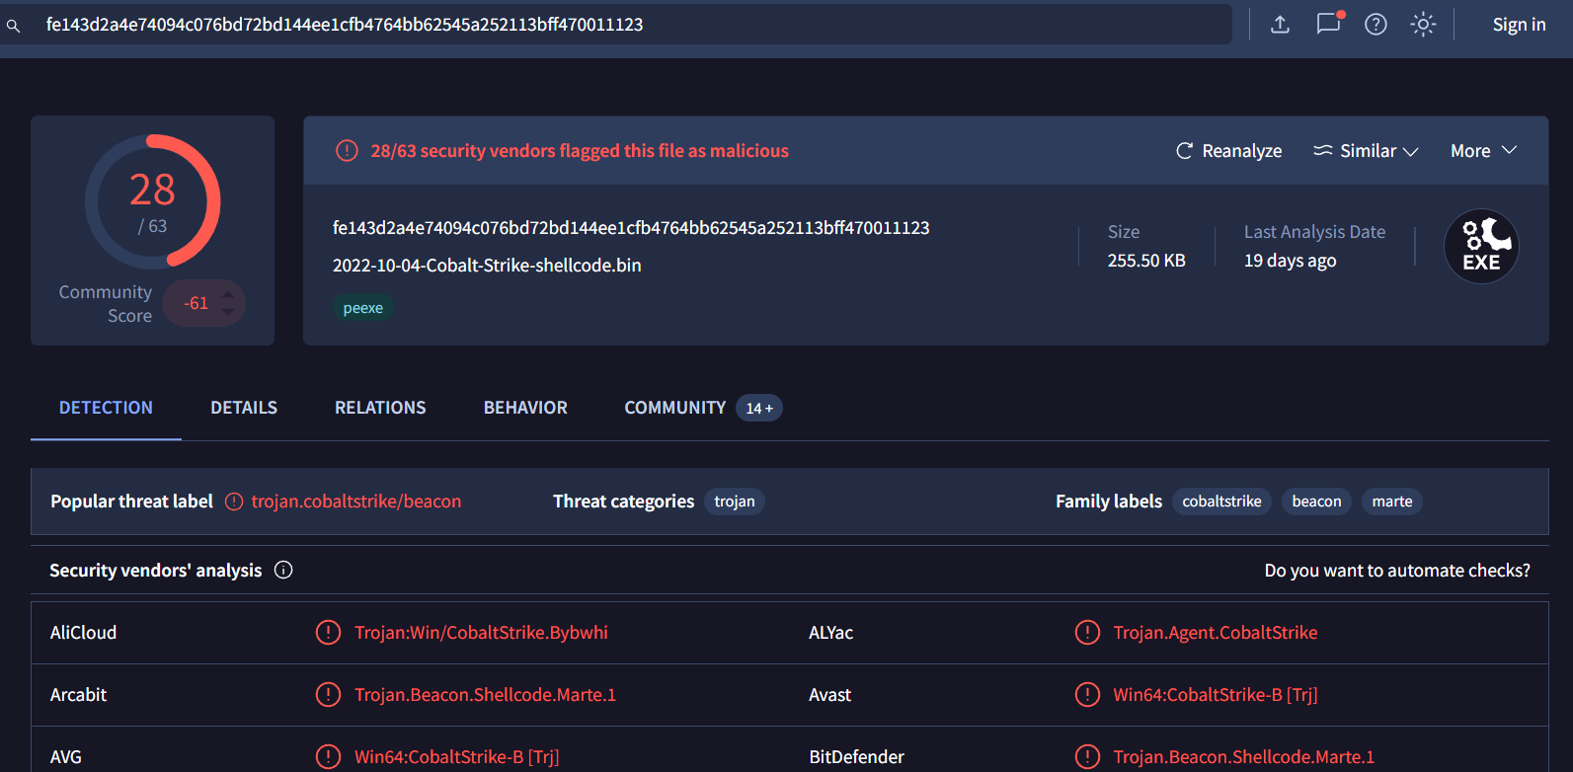Screen dimensions: 1573x772
Task: Downvote the community score
Action: tap(228, 312)
